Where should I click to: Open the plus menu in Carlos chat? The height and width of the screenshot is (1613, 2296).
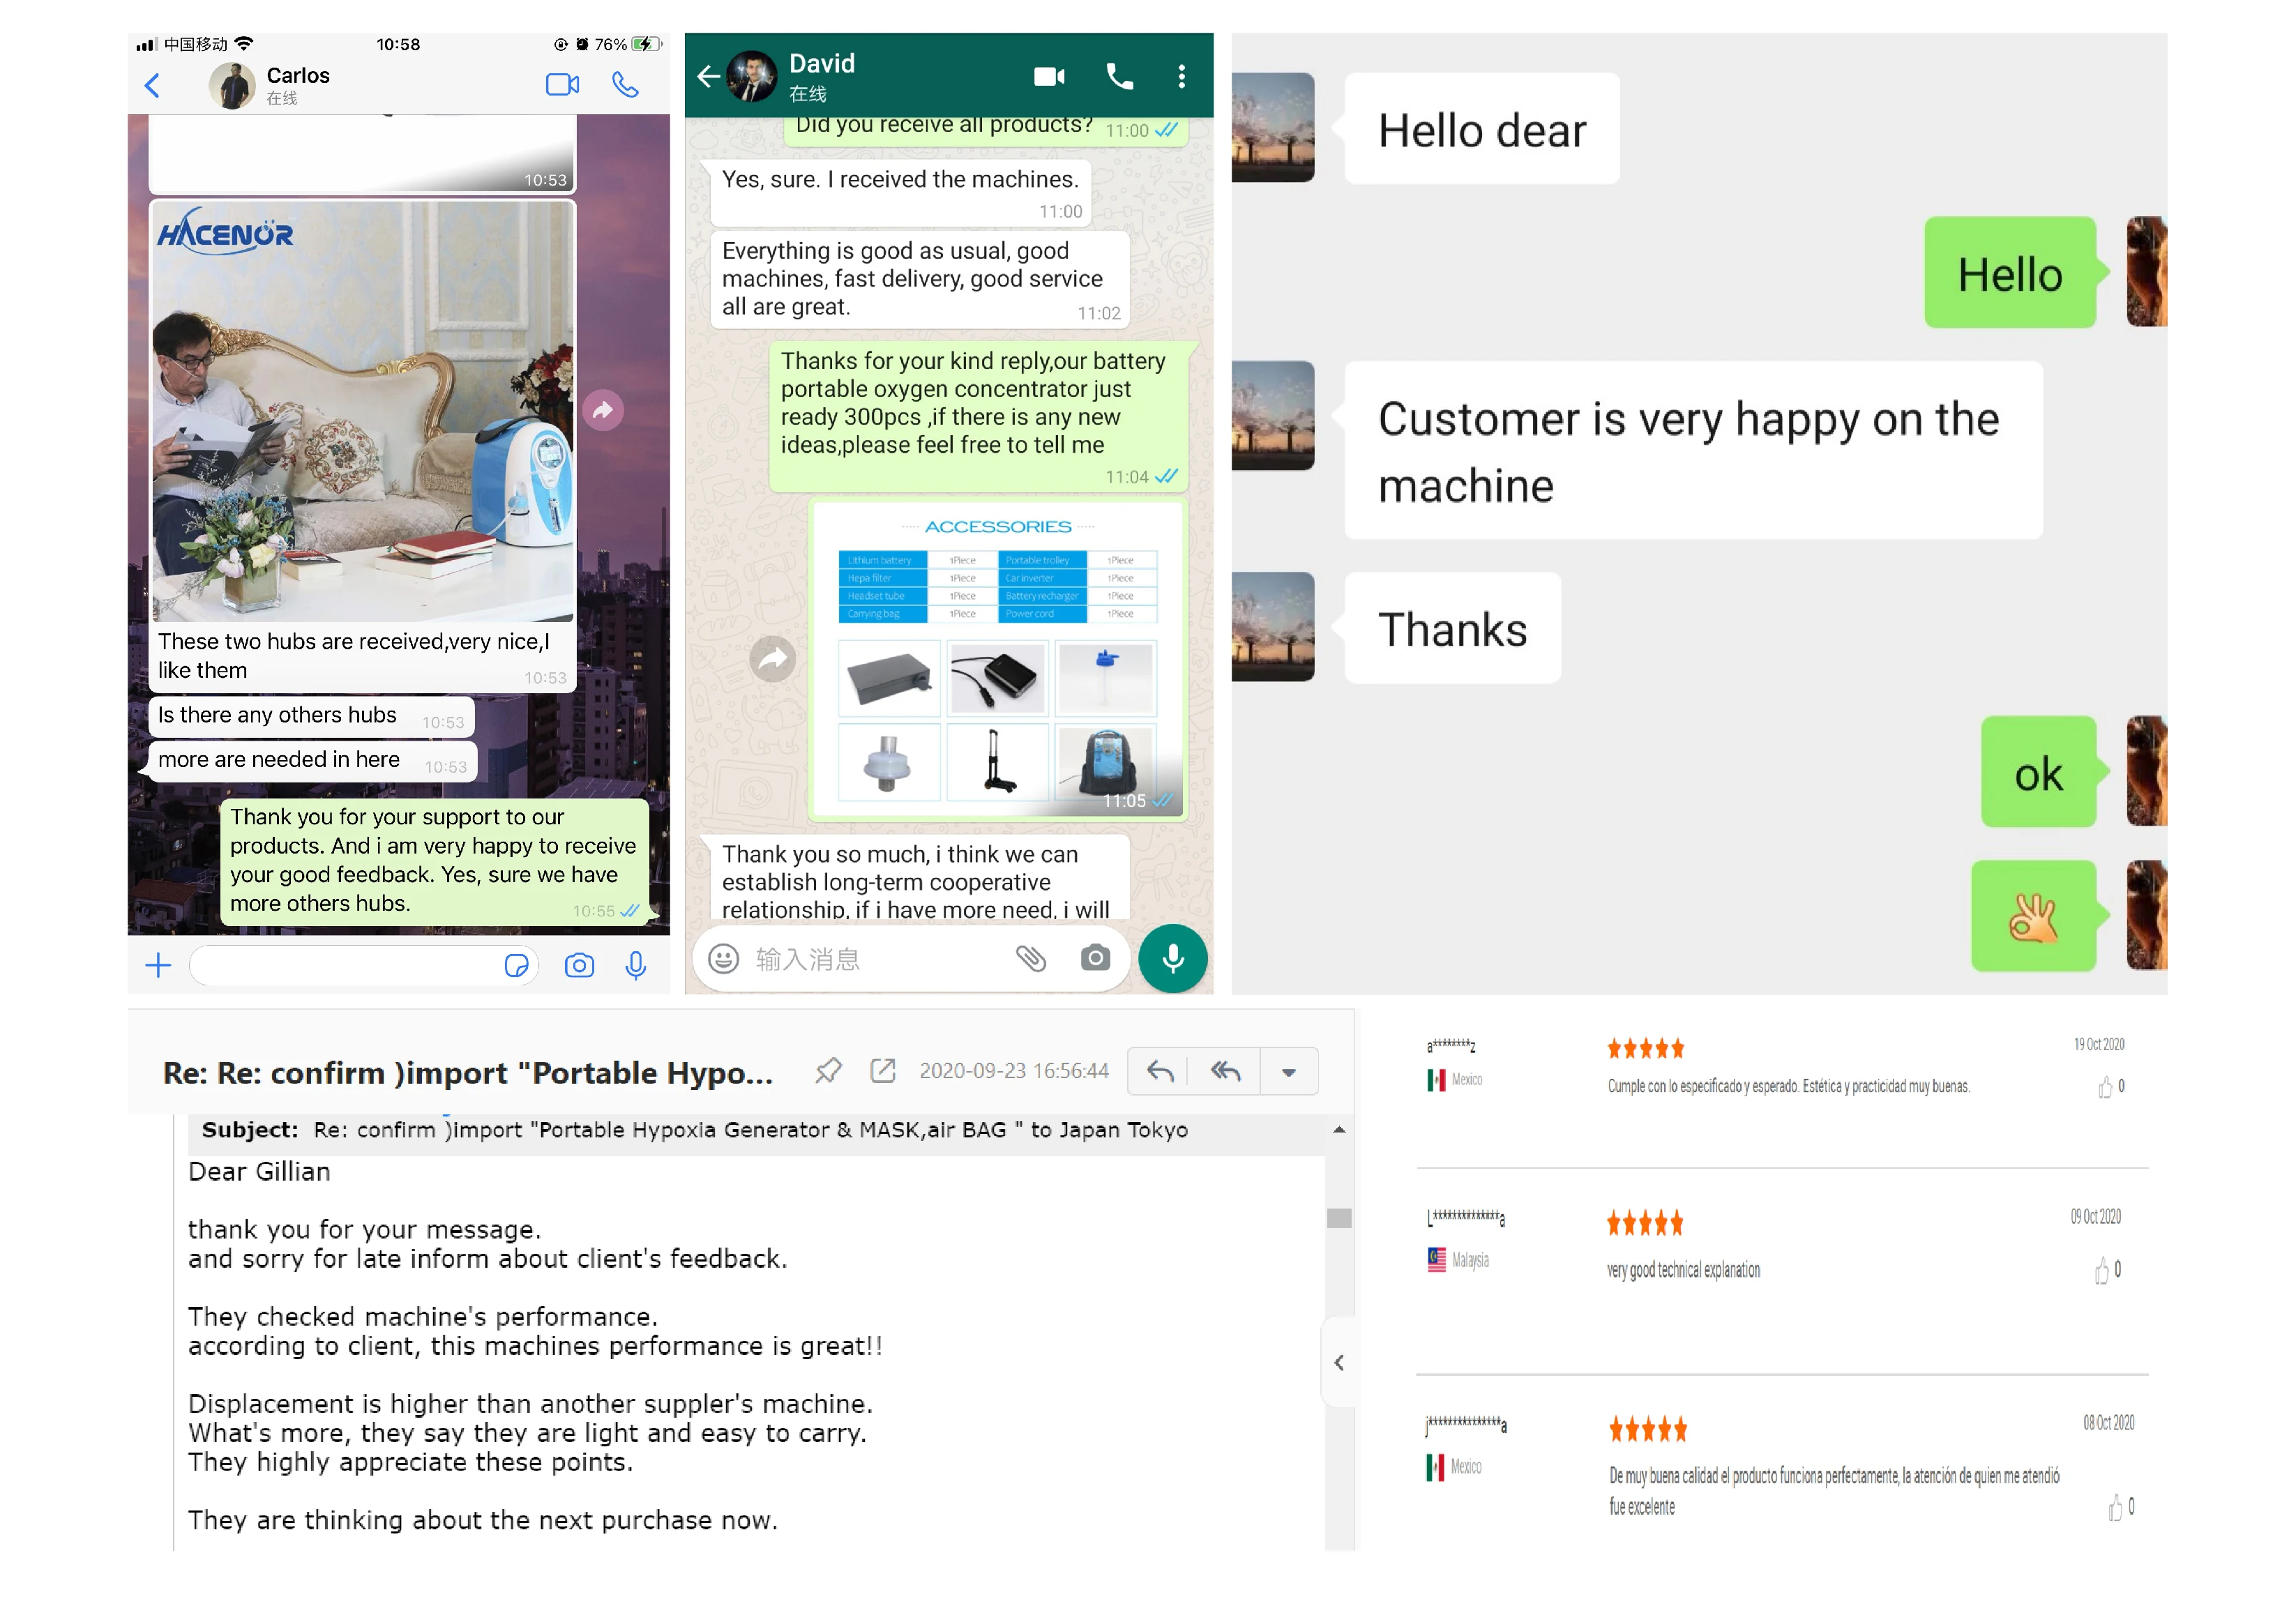coord(158,965)
